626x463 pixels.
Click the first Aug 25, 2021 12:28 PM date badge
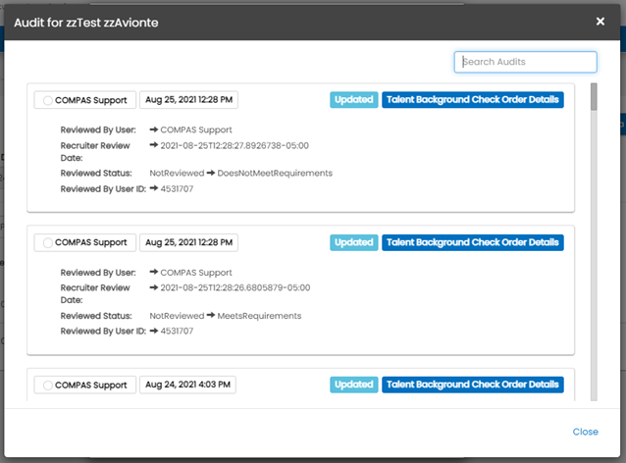click(188, 100)
